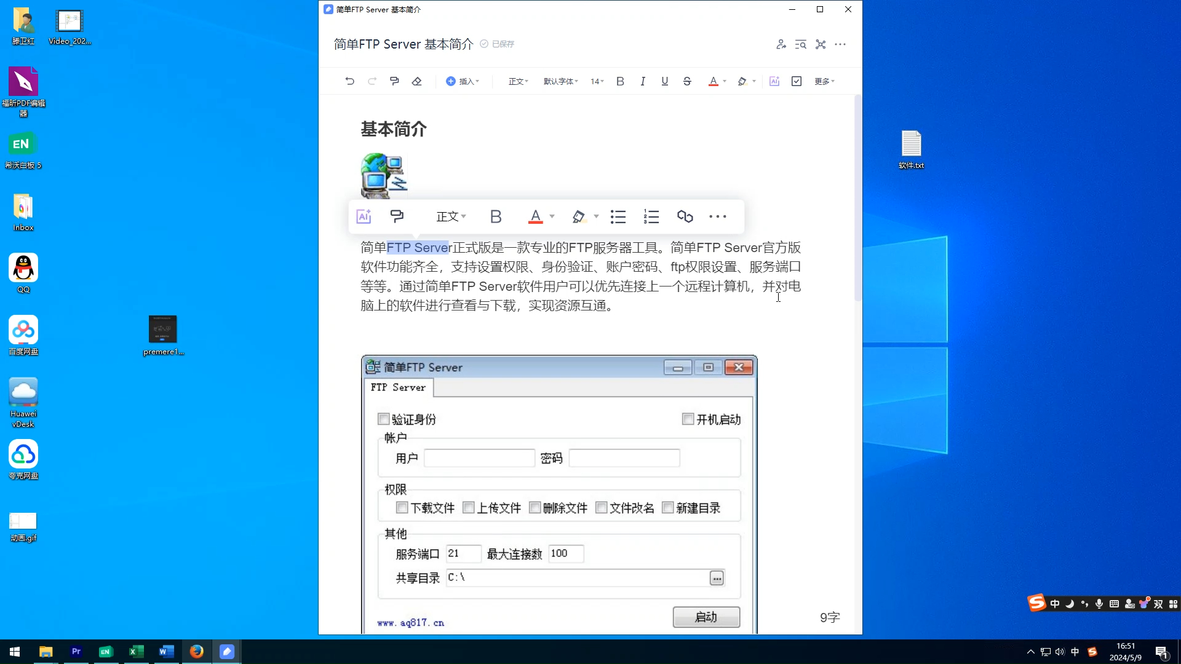Select the 动画.gif file on the desktop
Viewport: 1181px width, 664px height.
(x=23, y=526)
